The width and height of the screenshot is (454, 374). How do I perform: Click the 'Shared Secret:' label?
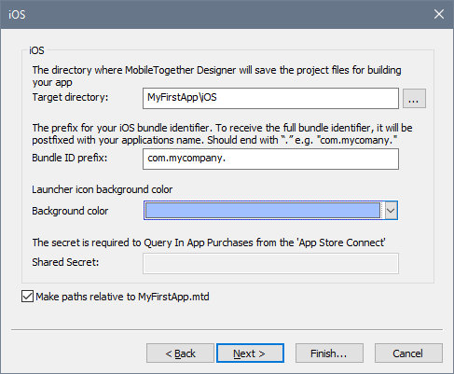(65, 262)
